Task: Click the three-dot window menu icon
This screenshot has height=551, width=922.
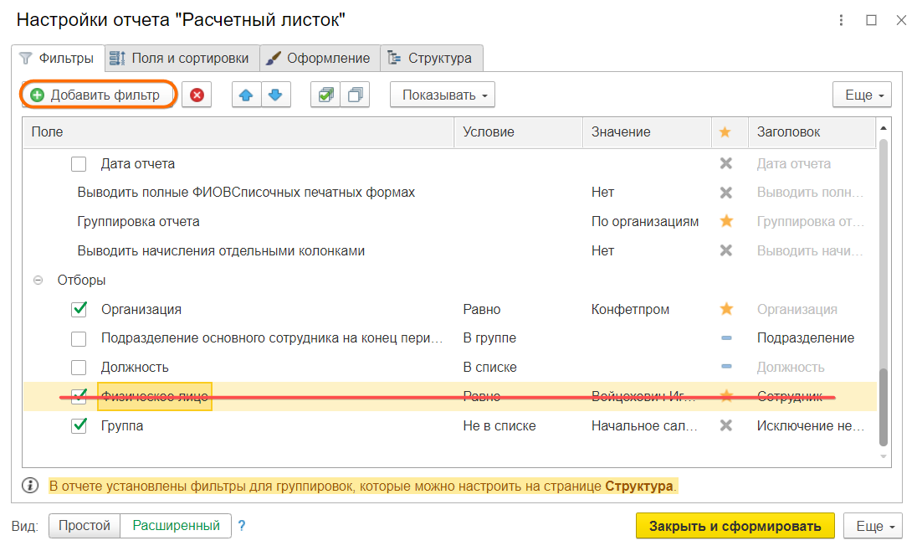Action: (841, 20)
